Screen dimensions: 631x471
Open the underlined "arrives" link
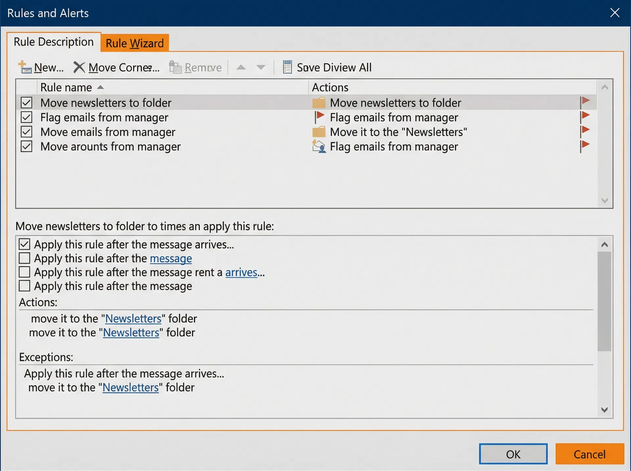241,272
